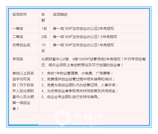The width and height of the screenshot is (158, 134).
Task: Select the '一等奖' row label
Action: pos(18,28)
